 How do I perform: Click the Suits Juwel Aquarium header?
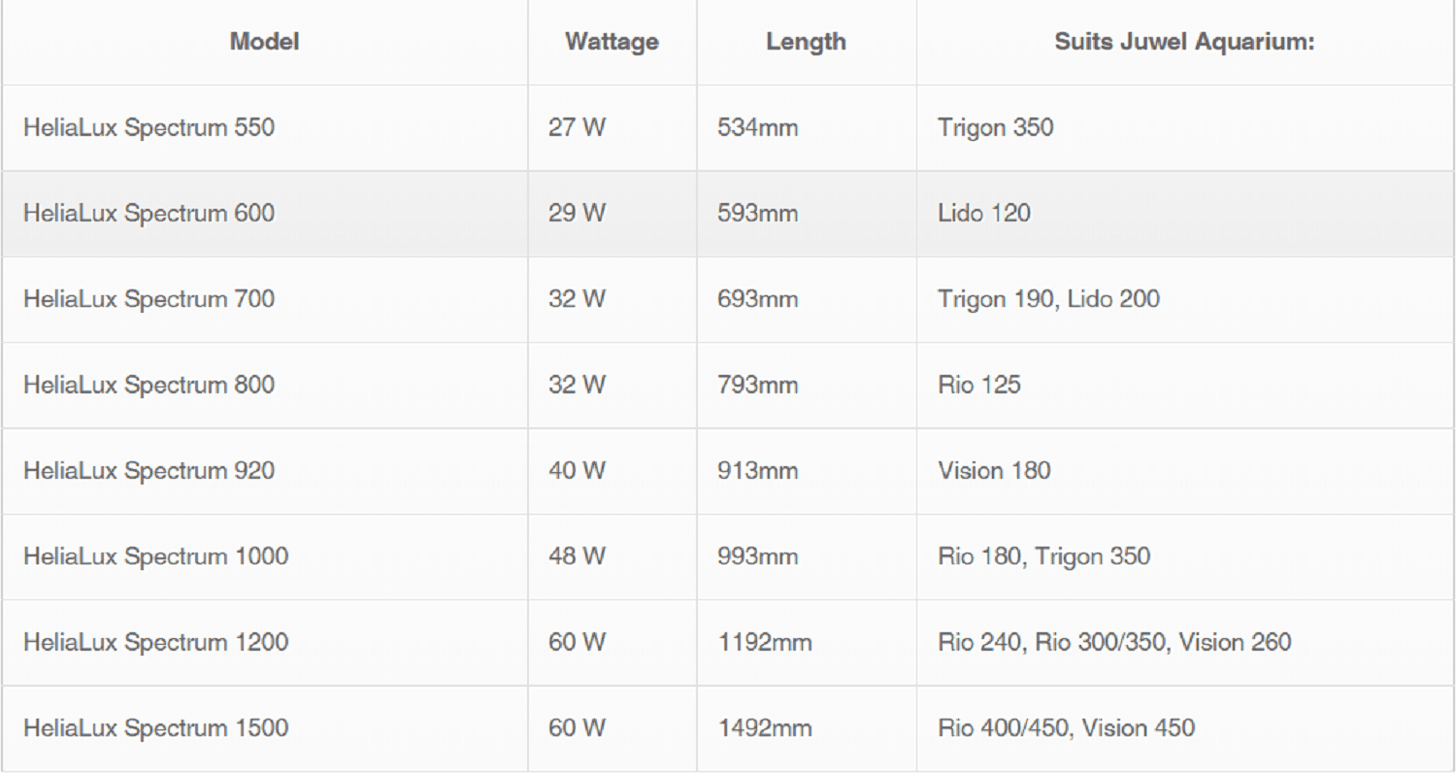click(1184, 42)
